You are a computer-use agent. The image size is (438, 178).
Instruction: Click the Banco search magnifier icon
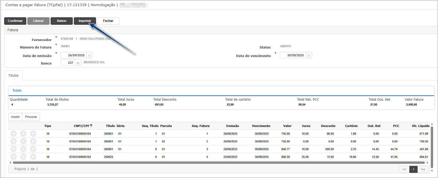click(x=78, y=63)
